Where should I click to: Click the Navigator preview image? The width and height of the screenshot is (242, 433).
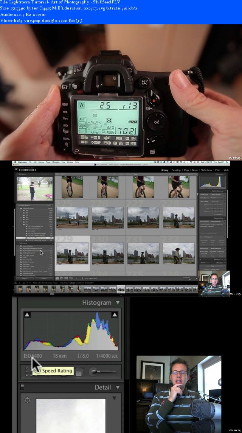35,188
